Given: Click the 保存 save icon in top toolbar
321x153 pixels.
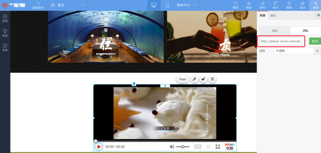Looking at the screenshot, I should click(x=235, y=5).
